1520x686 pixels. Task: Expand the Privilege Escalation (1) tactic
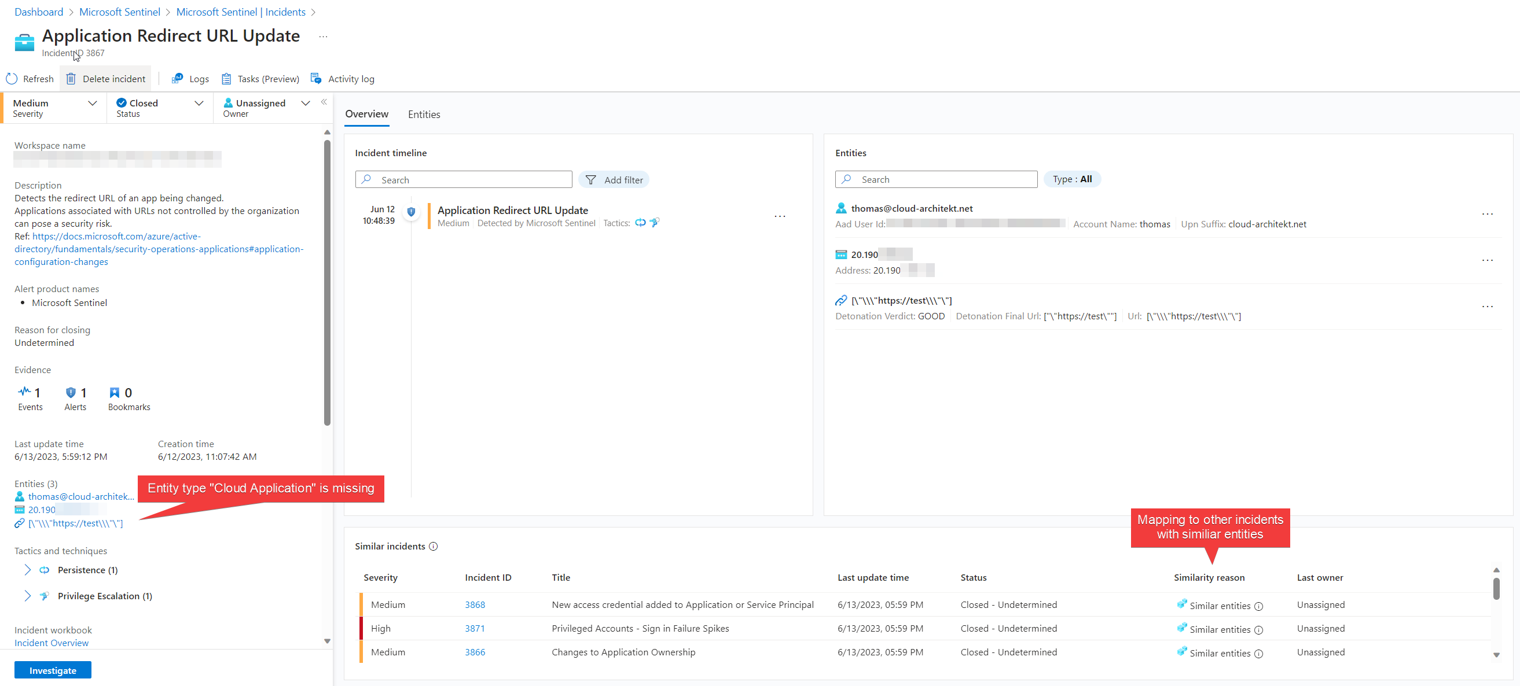point(27,596)
